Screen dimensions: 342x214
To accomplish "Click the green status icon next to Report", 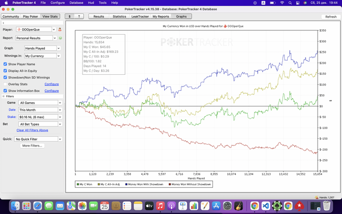I will coord(61,38).
